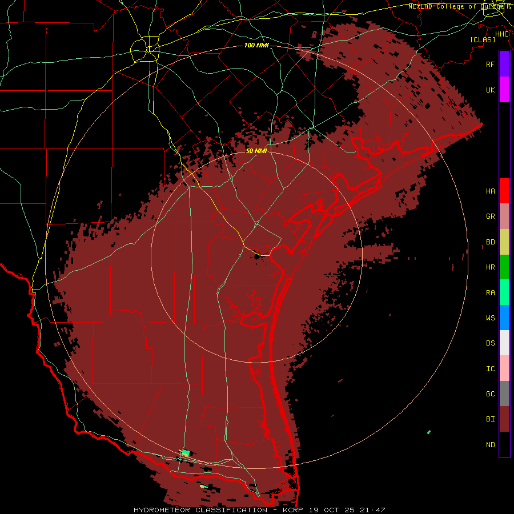Click the "BI" legend label
This screenshot has height=514, width=514.
click(490, 419)
